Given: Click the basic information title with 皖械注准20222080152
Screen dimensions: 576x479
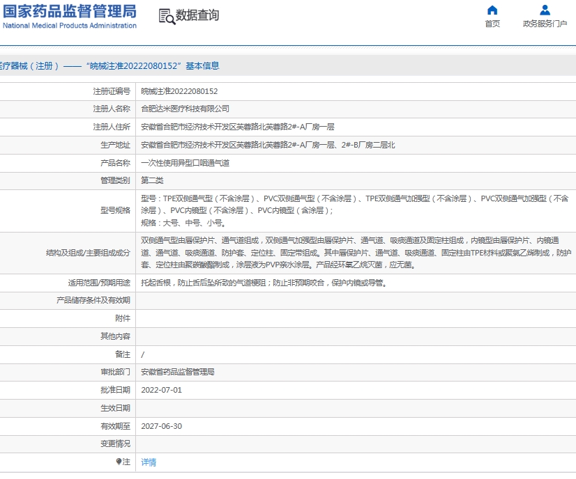Looking at the screenshot, I should [109, 66].
